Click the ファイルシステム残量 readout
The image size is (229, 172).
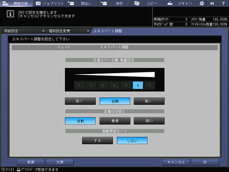[x=210, y=24]
